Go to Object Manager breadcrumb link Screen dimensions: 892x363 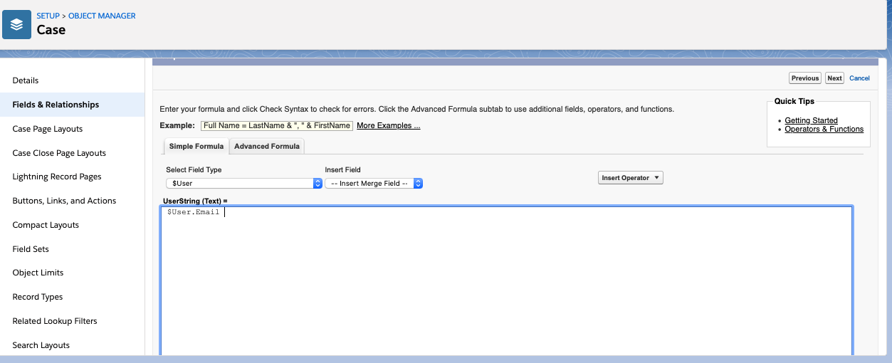pos(102,16)
